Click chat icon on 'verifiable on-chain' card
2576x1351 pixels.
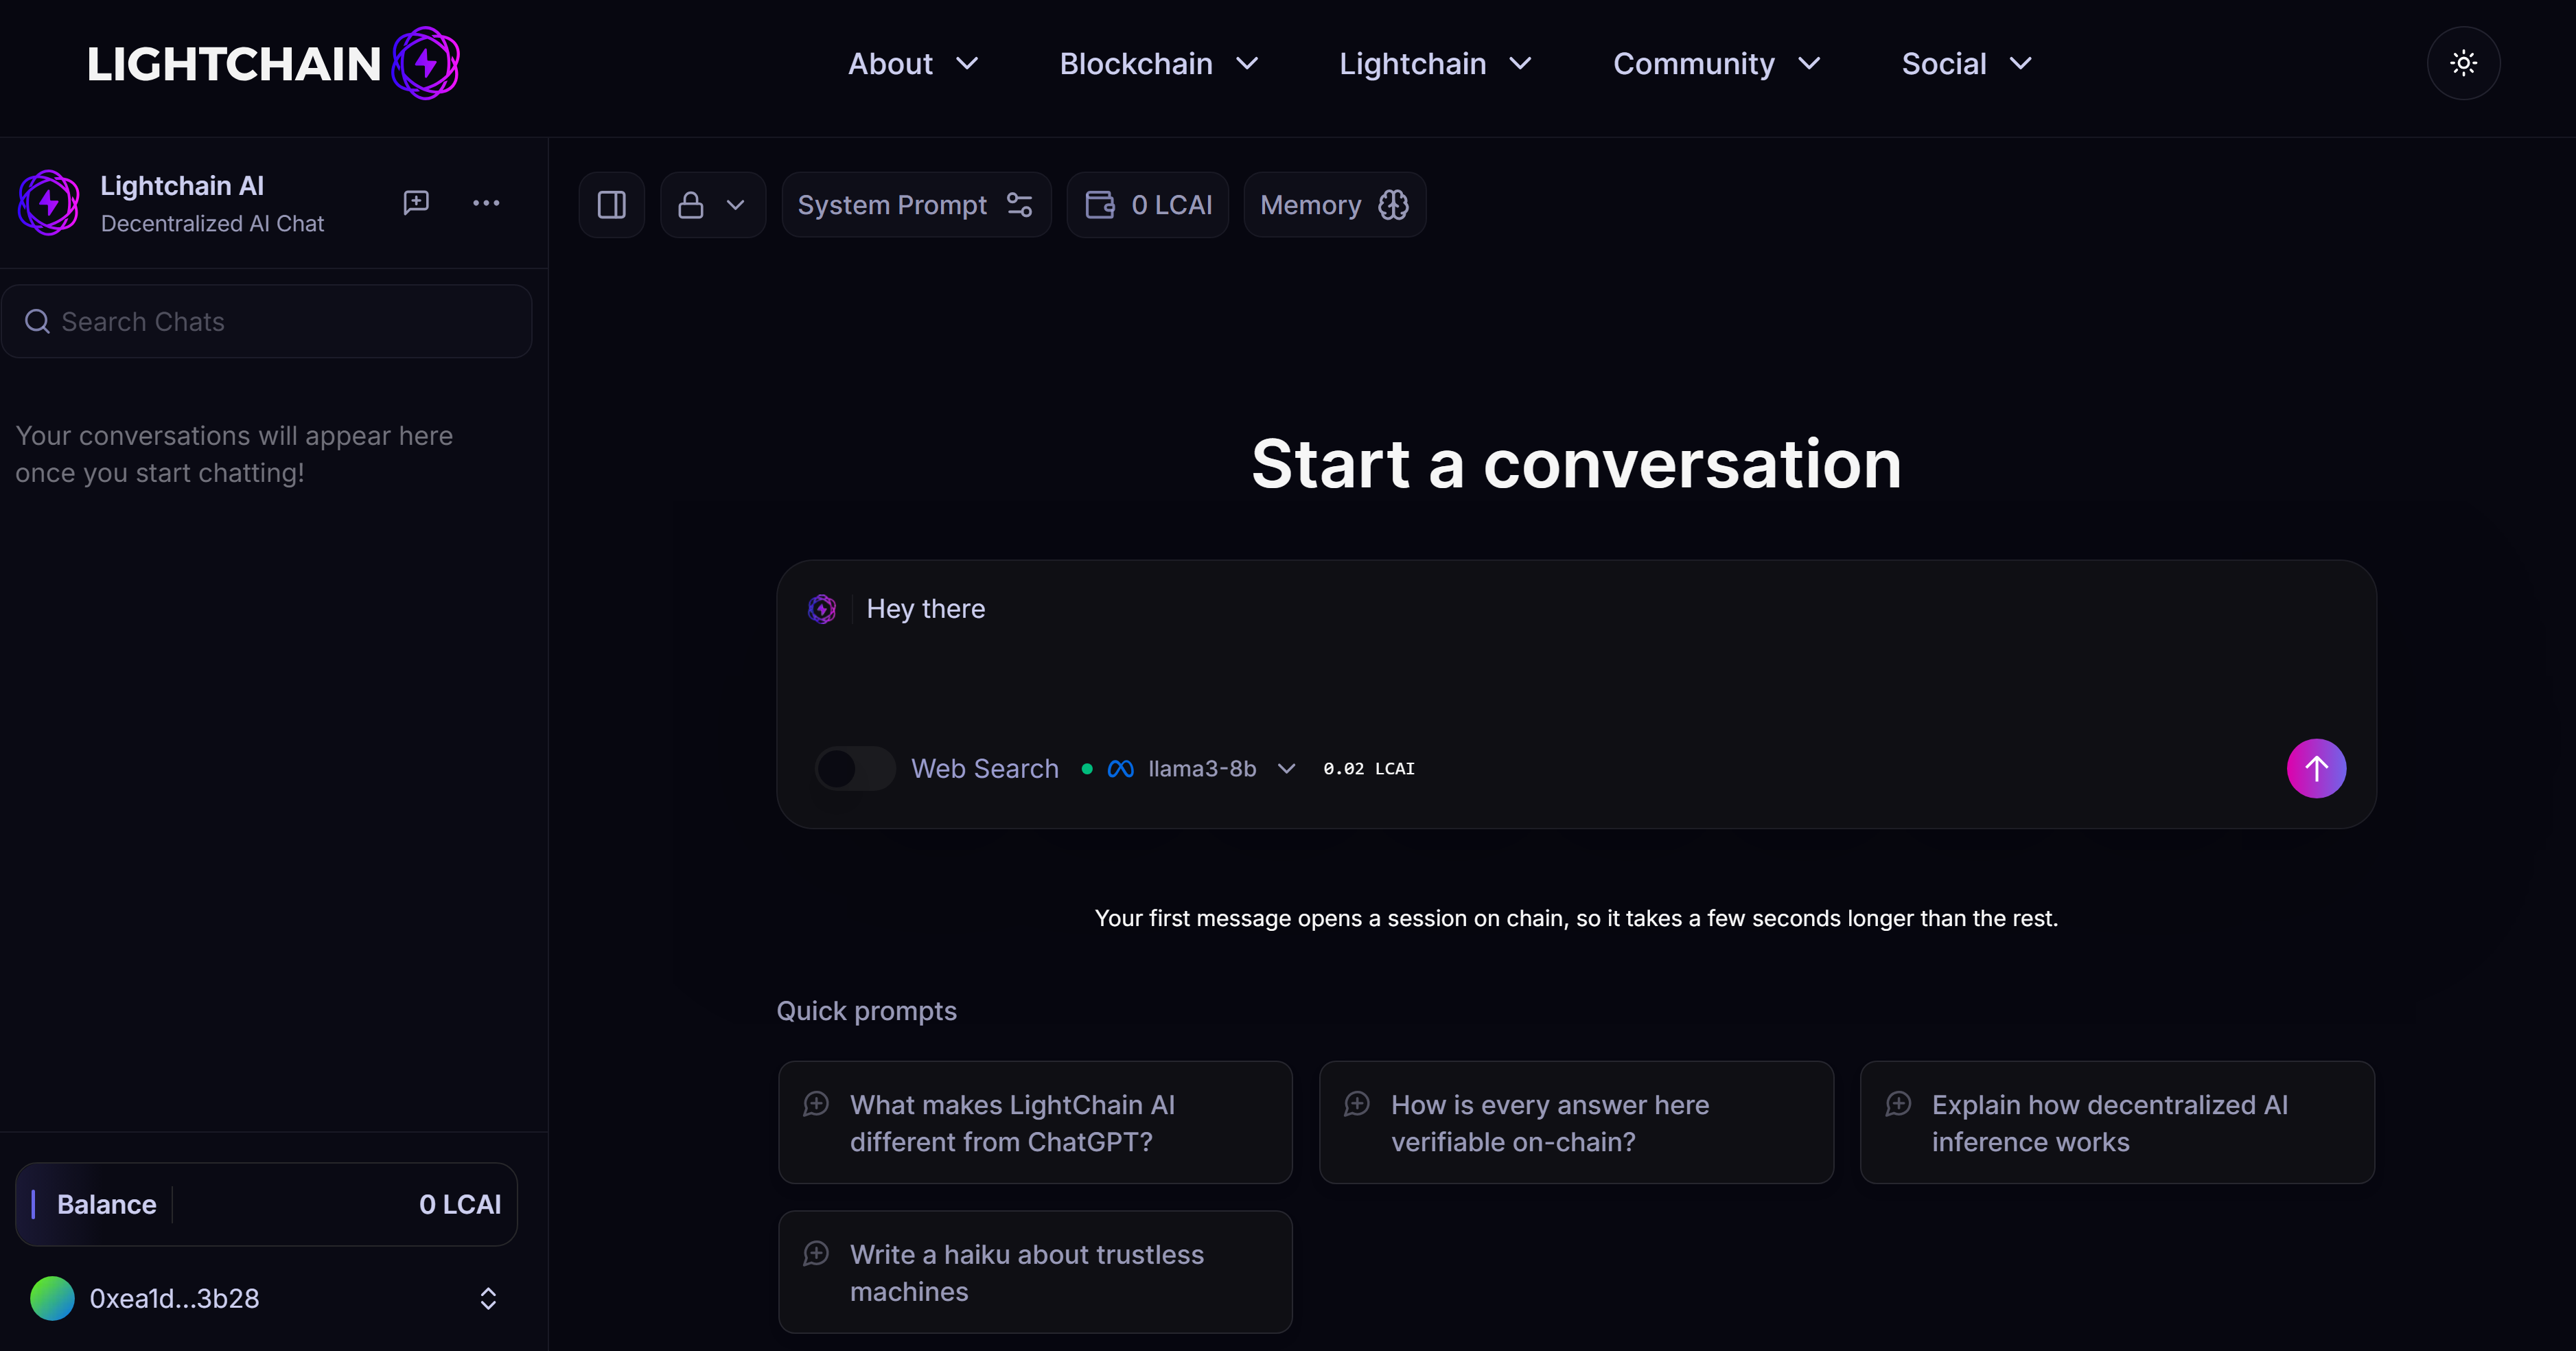pos(1357,1103)
